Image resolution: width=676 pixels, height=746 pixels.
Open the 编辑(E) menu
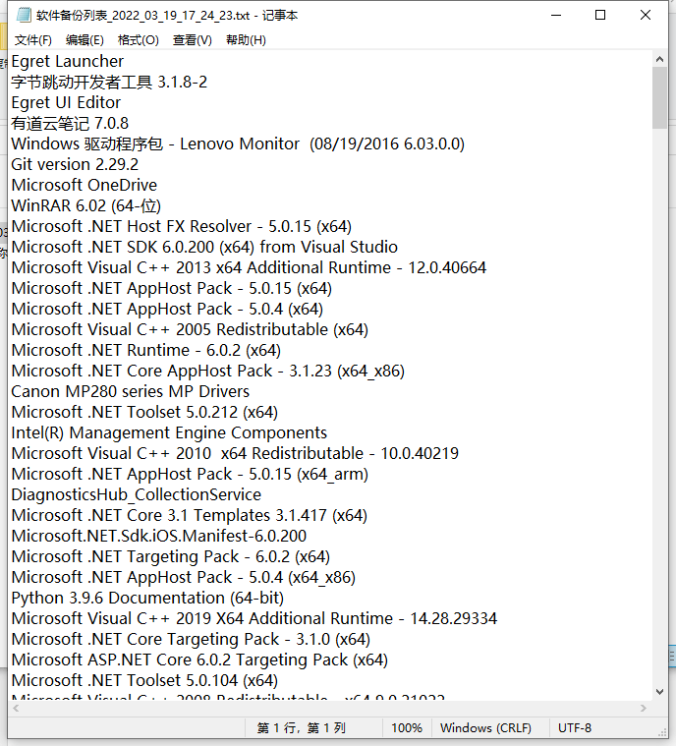click(x=84, y=40)
